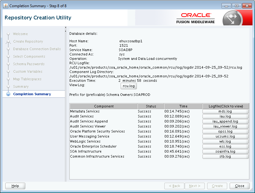This screenshot has height=193, width=255.
Task: Click the Welcome step bullet indicator
Action: (8, 34)
